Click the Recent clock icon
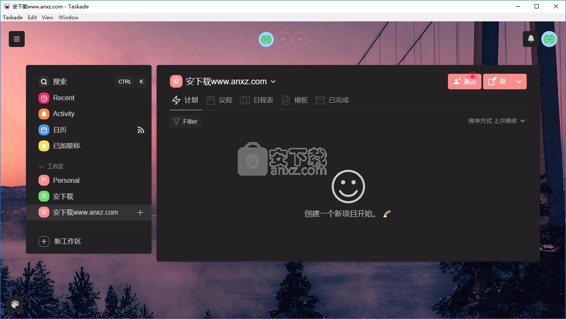 tap(44, 98)
